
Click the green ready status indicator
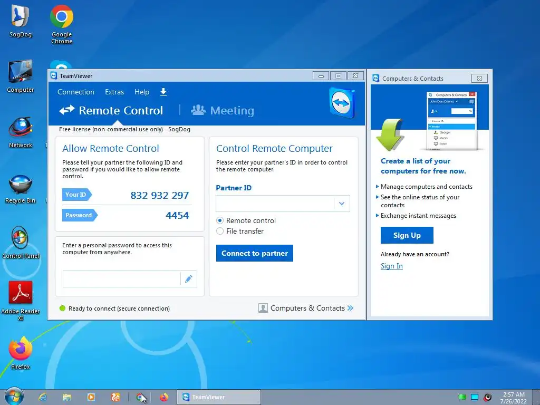click(62, 308)
